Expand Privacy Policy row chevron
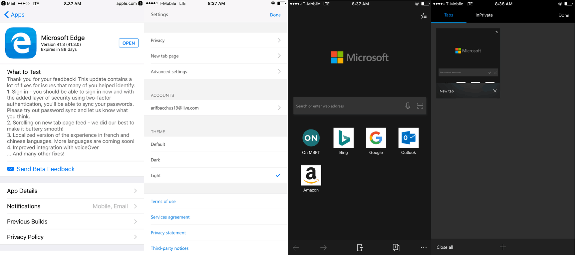575x255 pixels. coord(136,237)
